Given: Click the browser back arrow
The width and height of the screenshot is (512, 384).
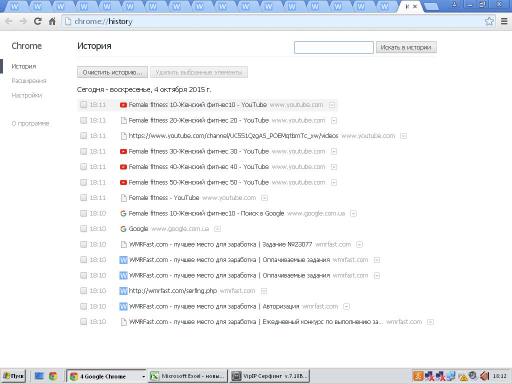Looking at the screenshot, I should [9, 21].
